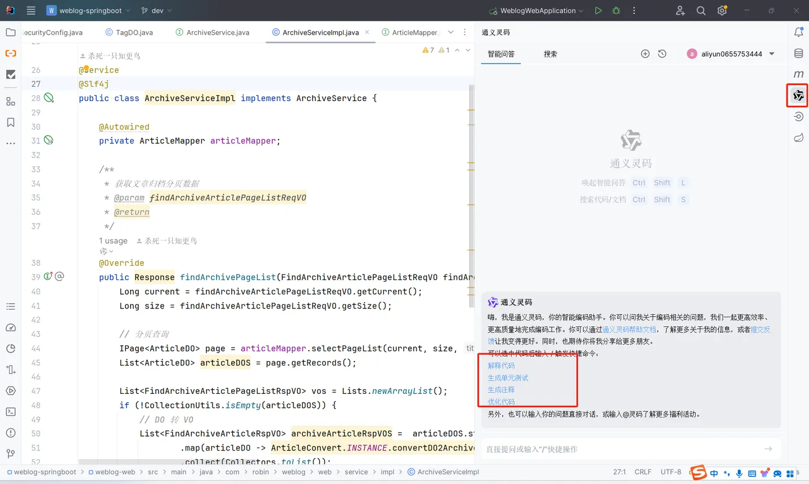Show more tool windows ellipsis
Screen dimensions: 809x484
point(10,143)
